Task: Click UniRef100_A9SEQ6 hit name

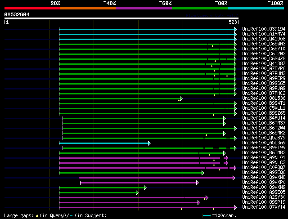Action: pos(264,173)
